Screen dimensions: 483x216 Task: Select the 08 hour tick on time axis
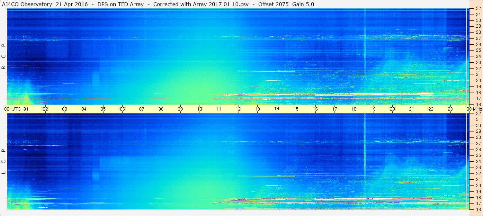[x=161, y=109]
